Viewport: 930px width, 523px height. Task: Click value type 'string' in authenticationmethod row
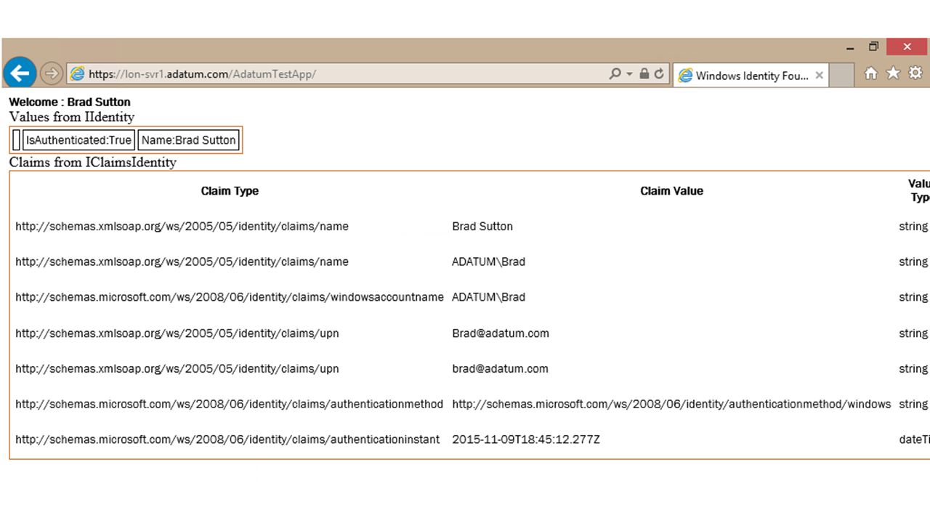[913, 405]
